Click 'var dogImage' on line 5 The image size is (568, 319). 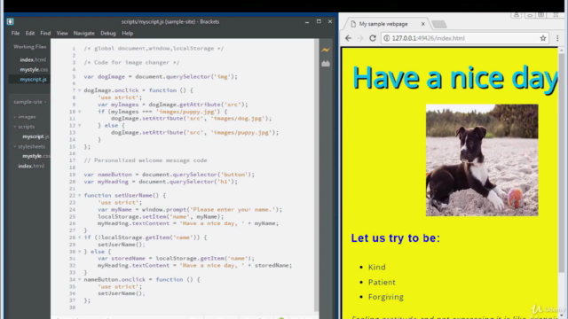click(105, 77)
